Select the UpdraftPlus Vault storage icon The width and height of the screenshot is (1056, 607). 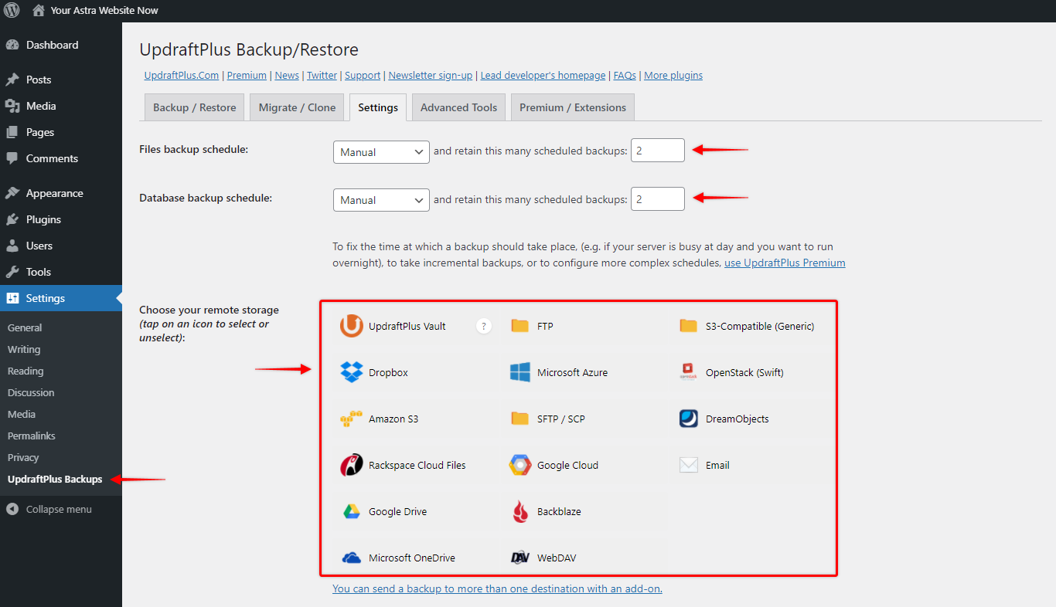coord(352,327)
